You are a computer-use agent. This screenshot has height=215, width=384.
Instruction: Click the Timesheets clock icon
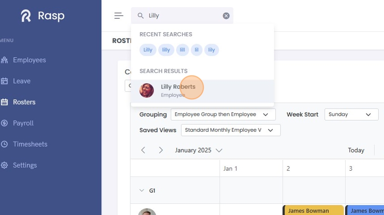coord(4,144)
